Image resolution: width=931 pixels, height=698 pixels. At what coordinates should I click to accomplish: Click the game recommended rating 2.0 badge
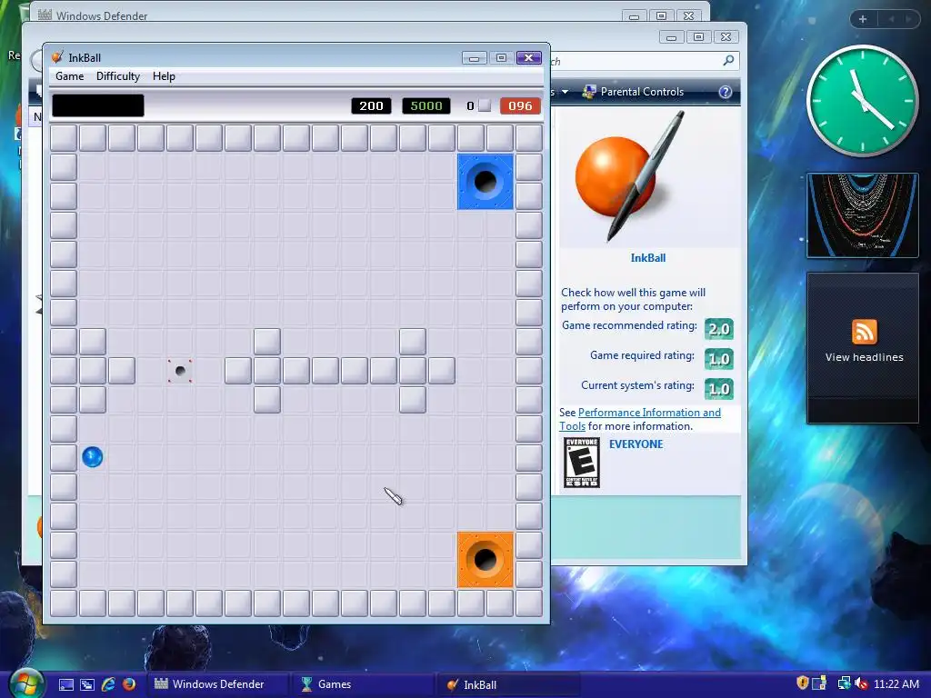(x=718, y=328)
